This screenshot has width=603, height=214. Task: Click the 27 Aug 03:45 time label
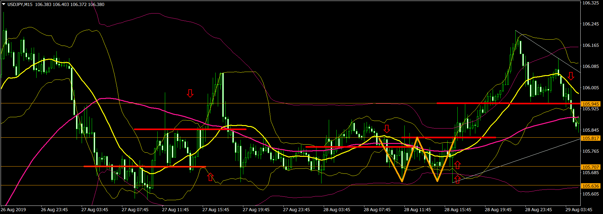click(95, 210)
